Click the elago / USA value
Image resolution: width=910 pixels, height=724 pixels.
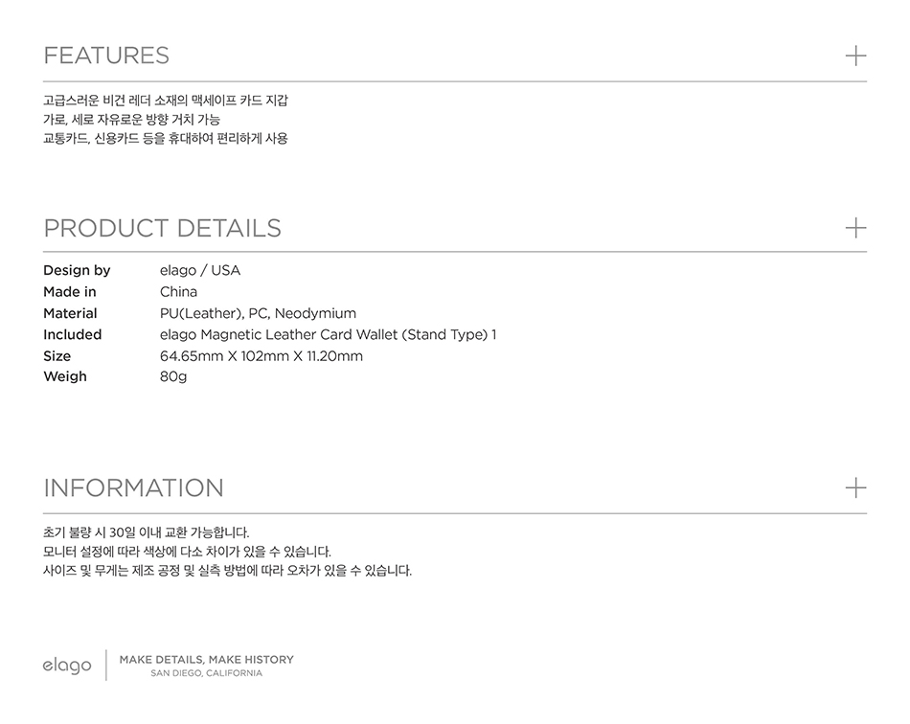click(x=200, y=270)
